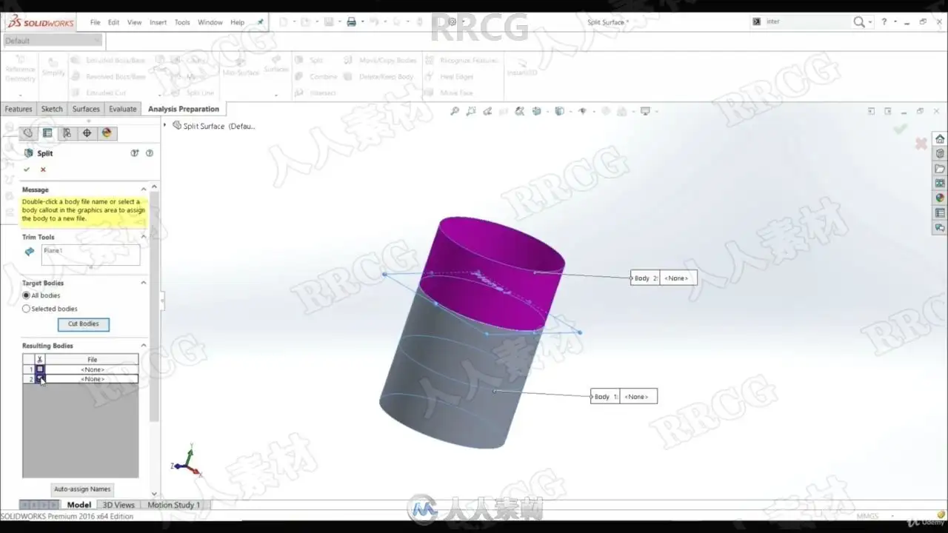Image resolution: width=948 pixels, height=533 pixels.
Task: Open the Window menu
Action: click(210, 22)
